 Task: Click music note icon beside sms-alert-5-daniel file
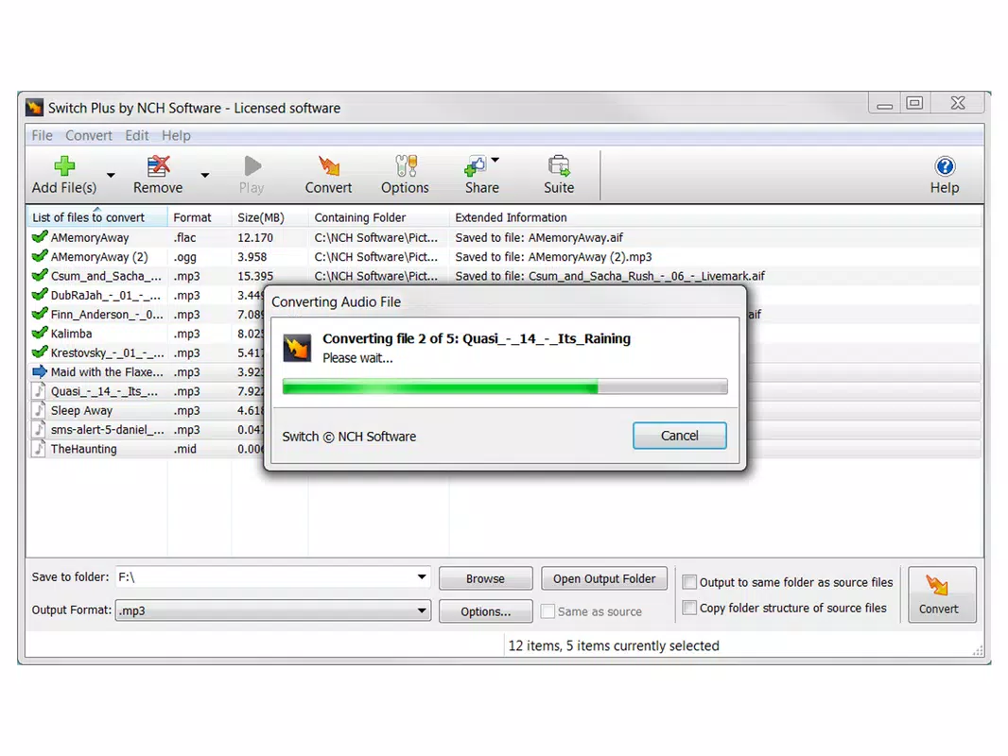click(39, 429)
